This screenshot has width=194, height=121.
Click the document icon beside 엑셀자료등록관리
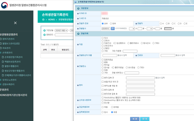click(x=3, y=62)
